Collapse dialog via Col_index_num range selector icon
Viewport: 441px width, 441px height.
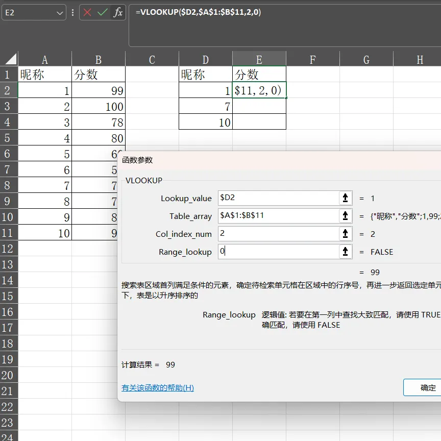(x=346, y=234)
